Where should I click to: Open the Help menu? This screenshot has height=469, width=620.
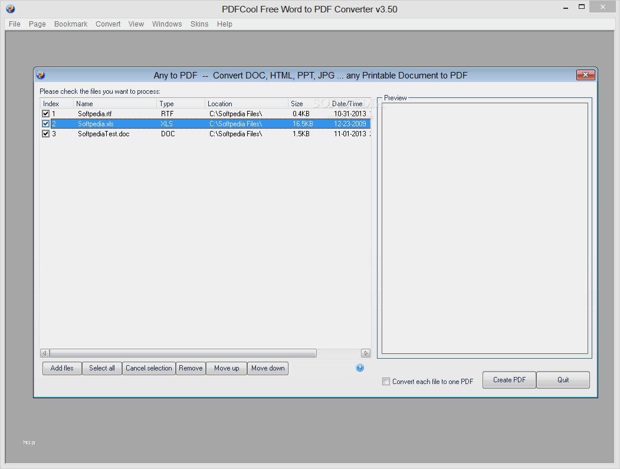coord(225,24)
